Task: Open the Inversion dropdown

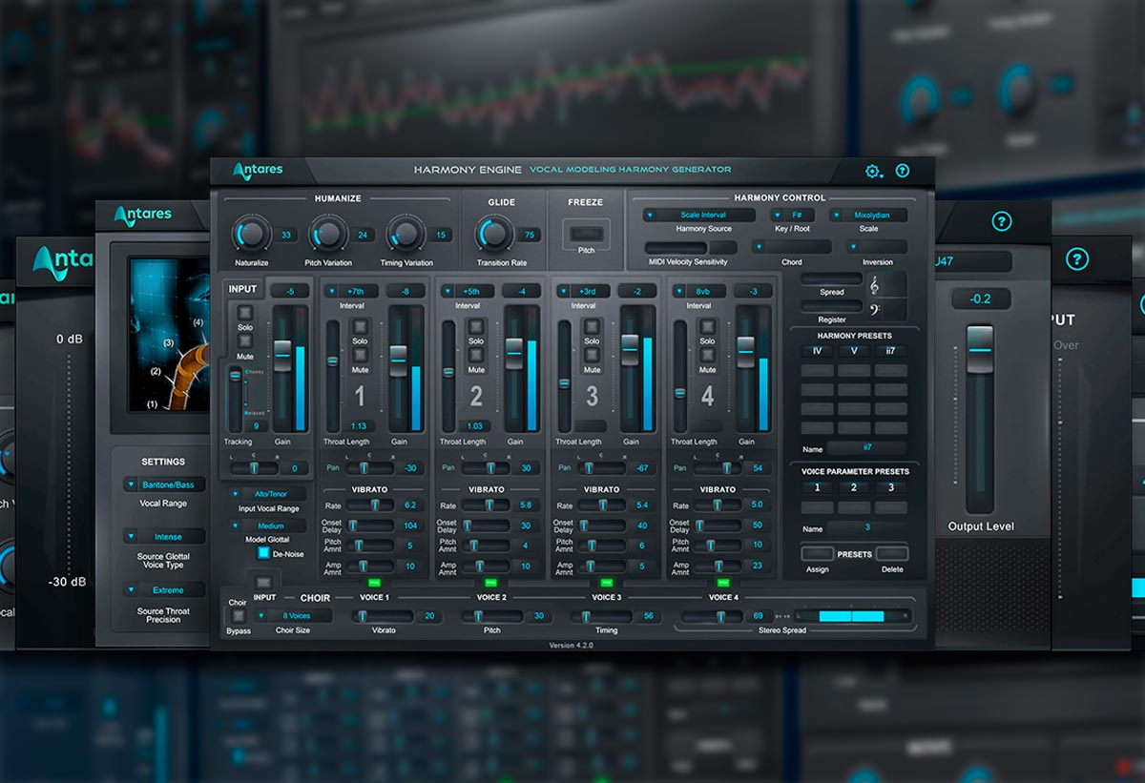Action: pos(877,247)
